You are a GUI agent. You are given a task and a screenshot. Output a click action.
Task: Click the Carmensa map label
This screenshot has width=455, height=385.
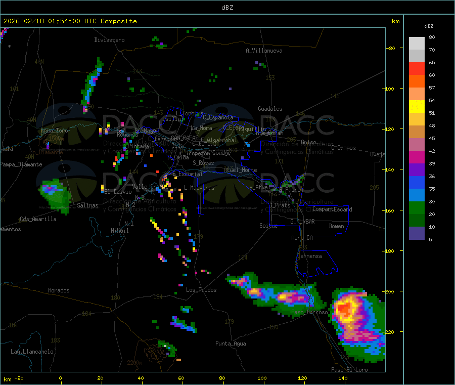pos(309,256)
